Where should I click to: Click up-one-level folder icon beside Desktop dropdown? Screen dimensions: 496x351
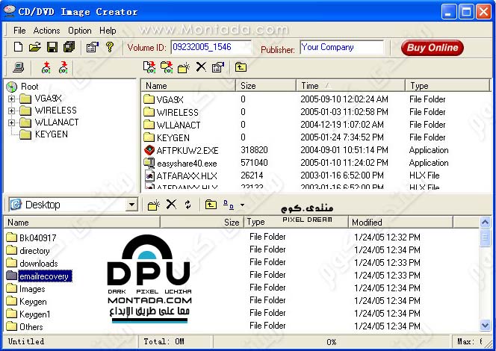[x=211, y=205]
